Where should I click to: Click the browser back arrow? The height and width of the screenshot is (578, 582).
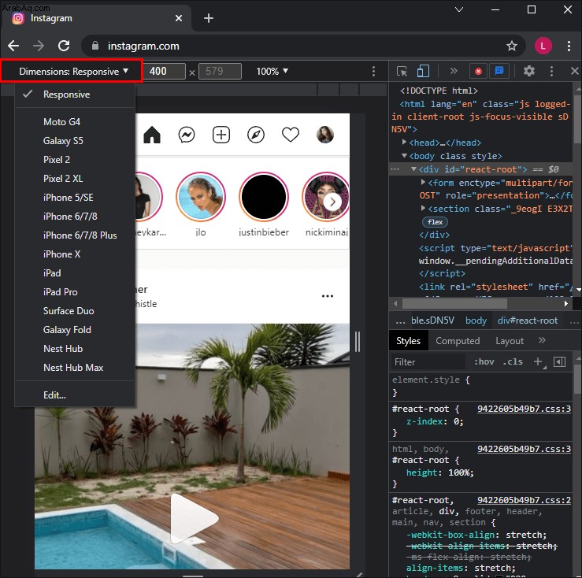tap(13, 46)
